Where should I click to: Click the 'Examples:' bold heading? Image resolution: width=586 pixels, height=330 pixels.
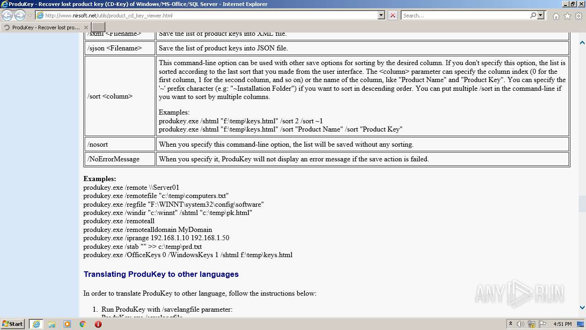click(100, 179)
